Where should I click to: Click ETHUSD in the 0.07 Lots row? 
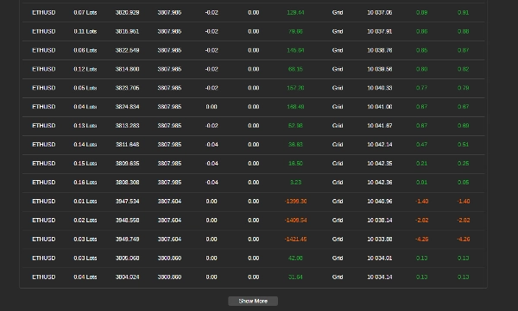point(44,13)
